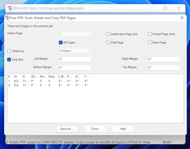Tick the Even Page checkbox

click(150, 43)
